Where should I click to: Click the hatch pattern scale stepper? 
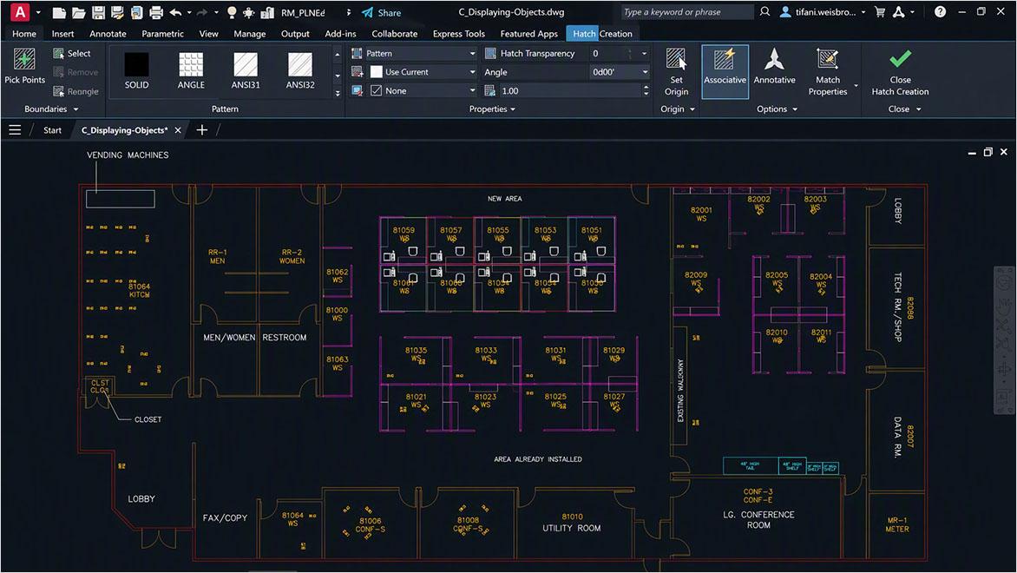click(x=646, y=91)
